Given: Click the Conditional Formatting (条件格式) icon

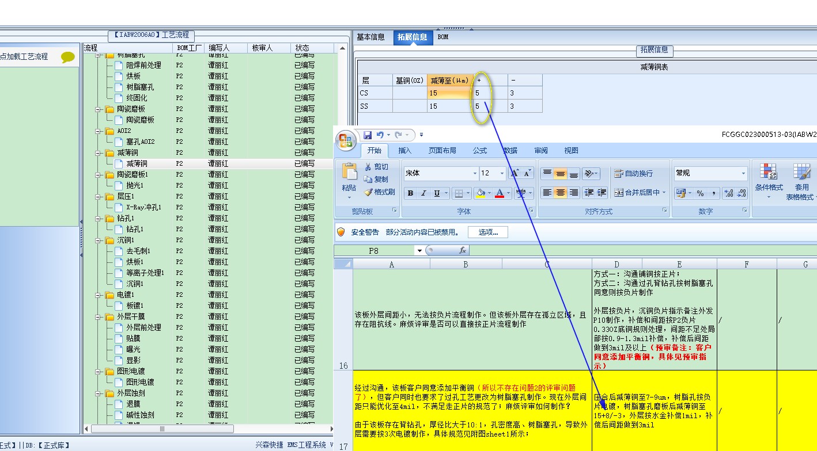Looking at the screenshot, I should pyautogui.click(x=769, y=171).
